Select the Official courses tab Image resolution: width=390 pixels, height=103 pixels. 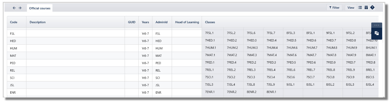coord(40,8)
